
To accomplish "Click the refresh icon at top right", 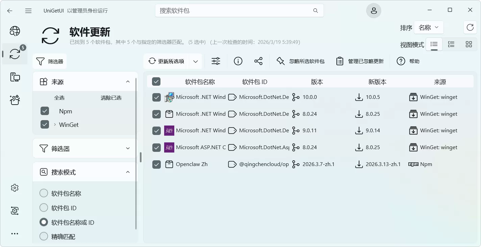I will (470, 27).
